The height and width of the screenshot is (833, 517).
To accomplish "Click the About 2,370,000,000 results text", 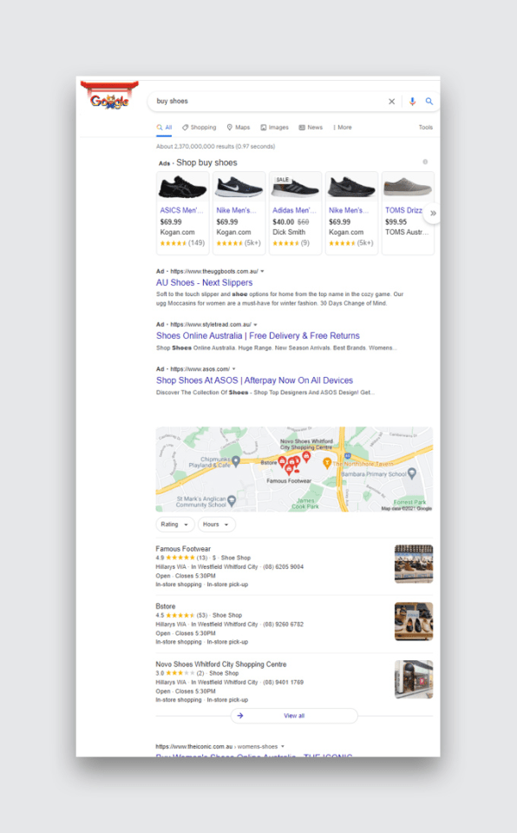I will [215, 146].
